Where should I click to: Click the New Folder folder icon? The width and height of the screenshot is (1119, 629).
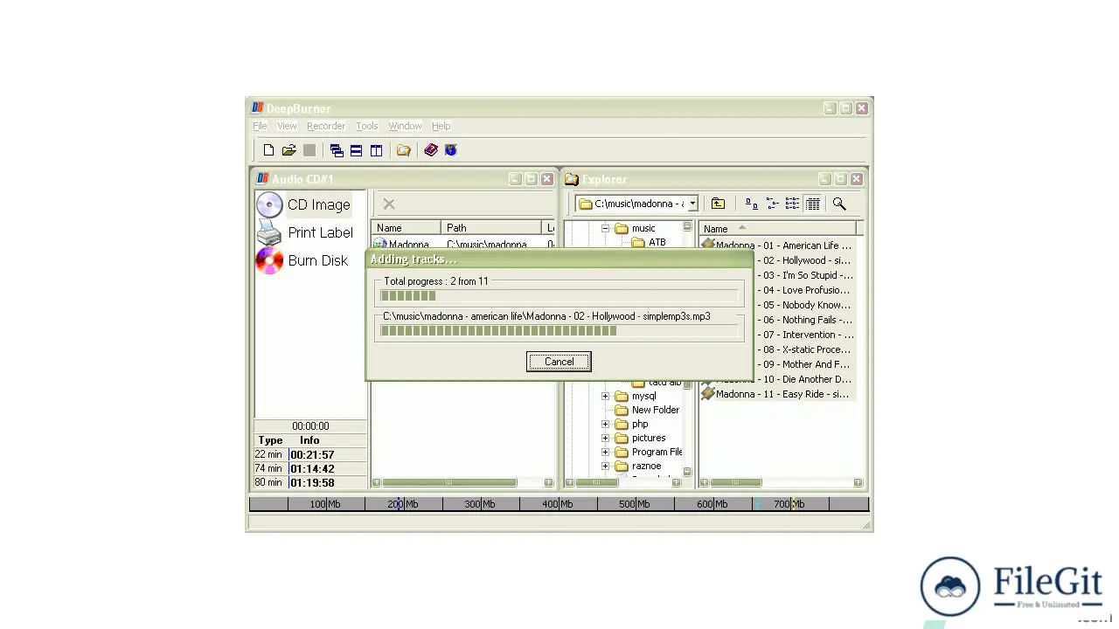click(x=622, y=410)
